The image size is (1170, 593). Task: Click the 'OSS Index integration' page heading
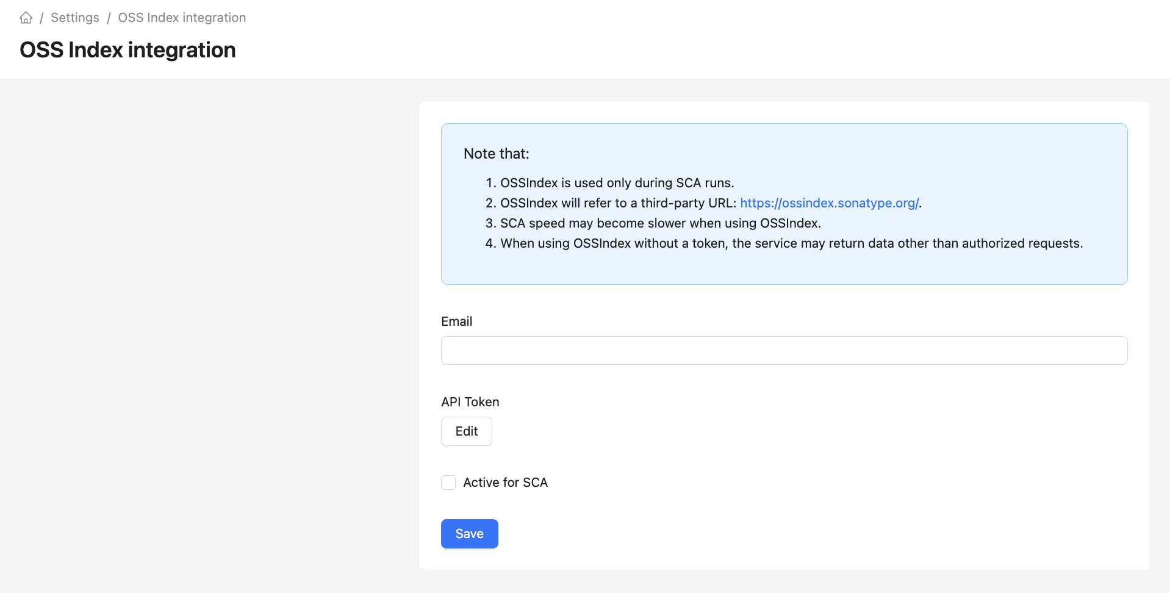(127, 50)
